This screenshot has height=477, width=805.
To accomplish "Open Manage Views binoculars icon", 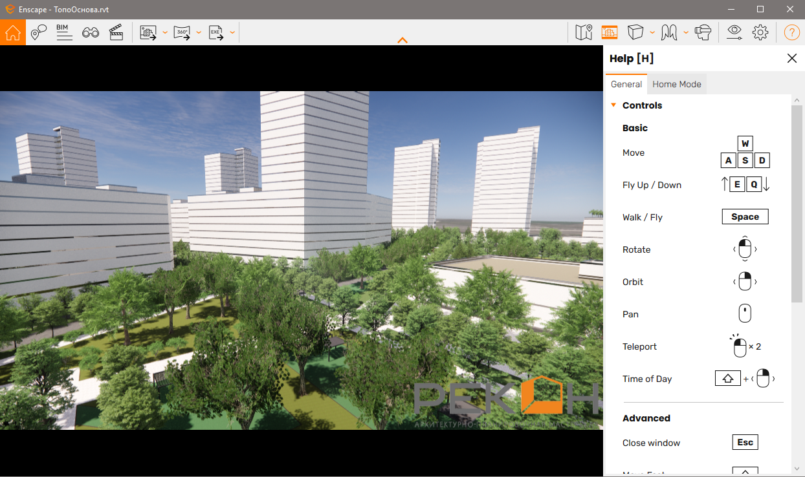I will pos(91,32).
